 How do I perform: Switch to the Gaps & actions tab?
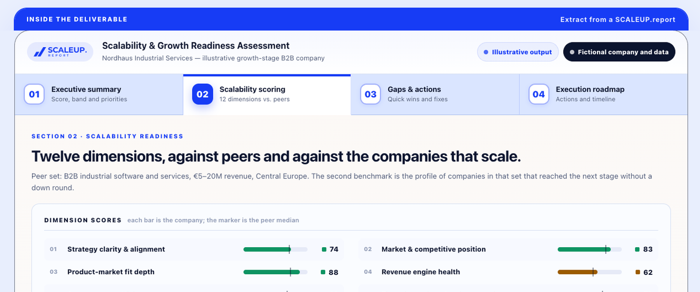435,94
